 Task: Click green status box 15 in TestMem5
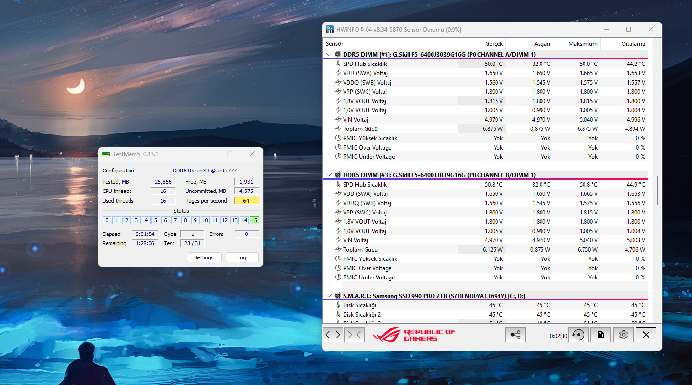[x=254, y=220]
